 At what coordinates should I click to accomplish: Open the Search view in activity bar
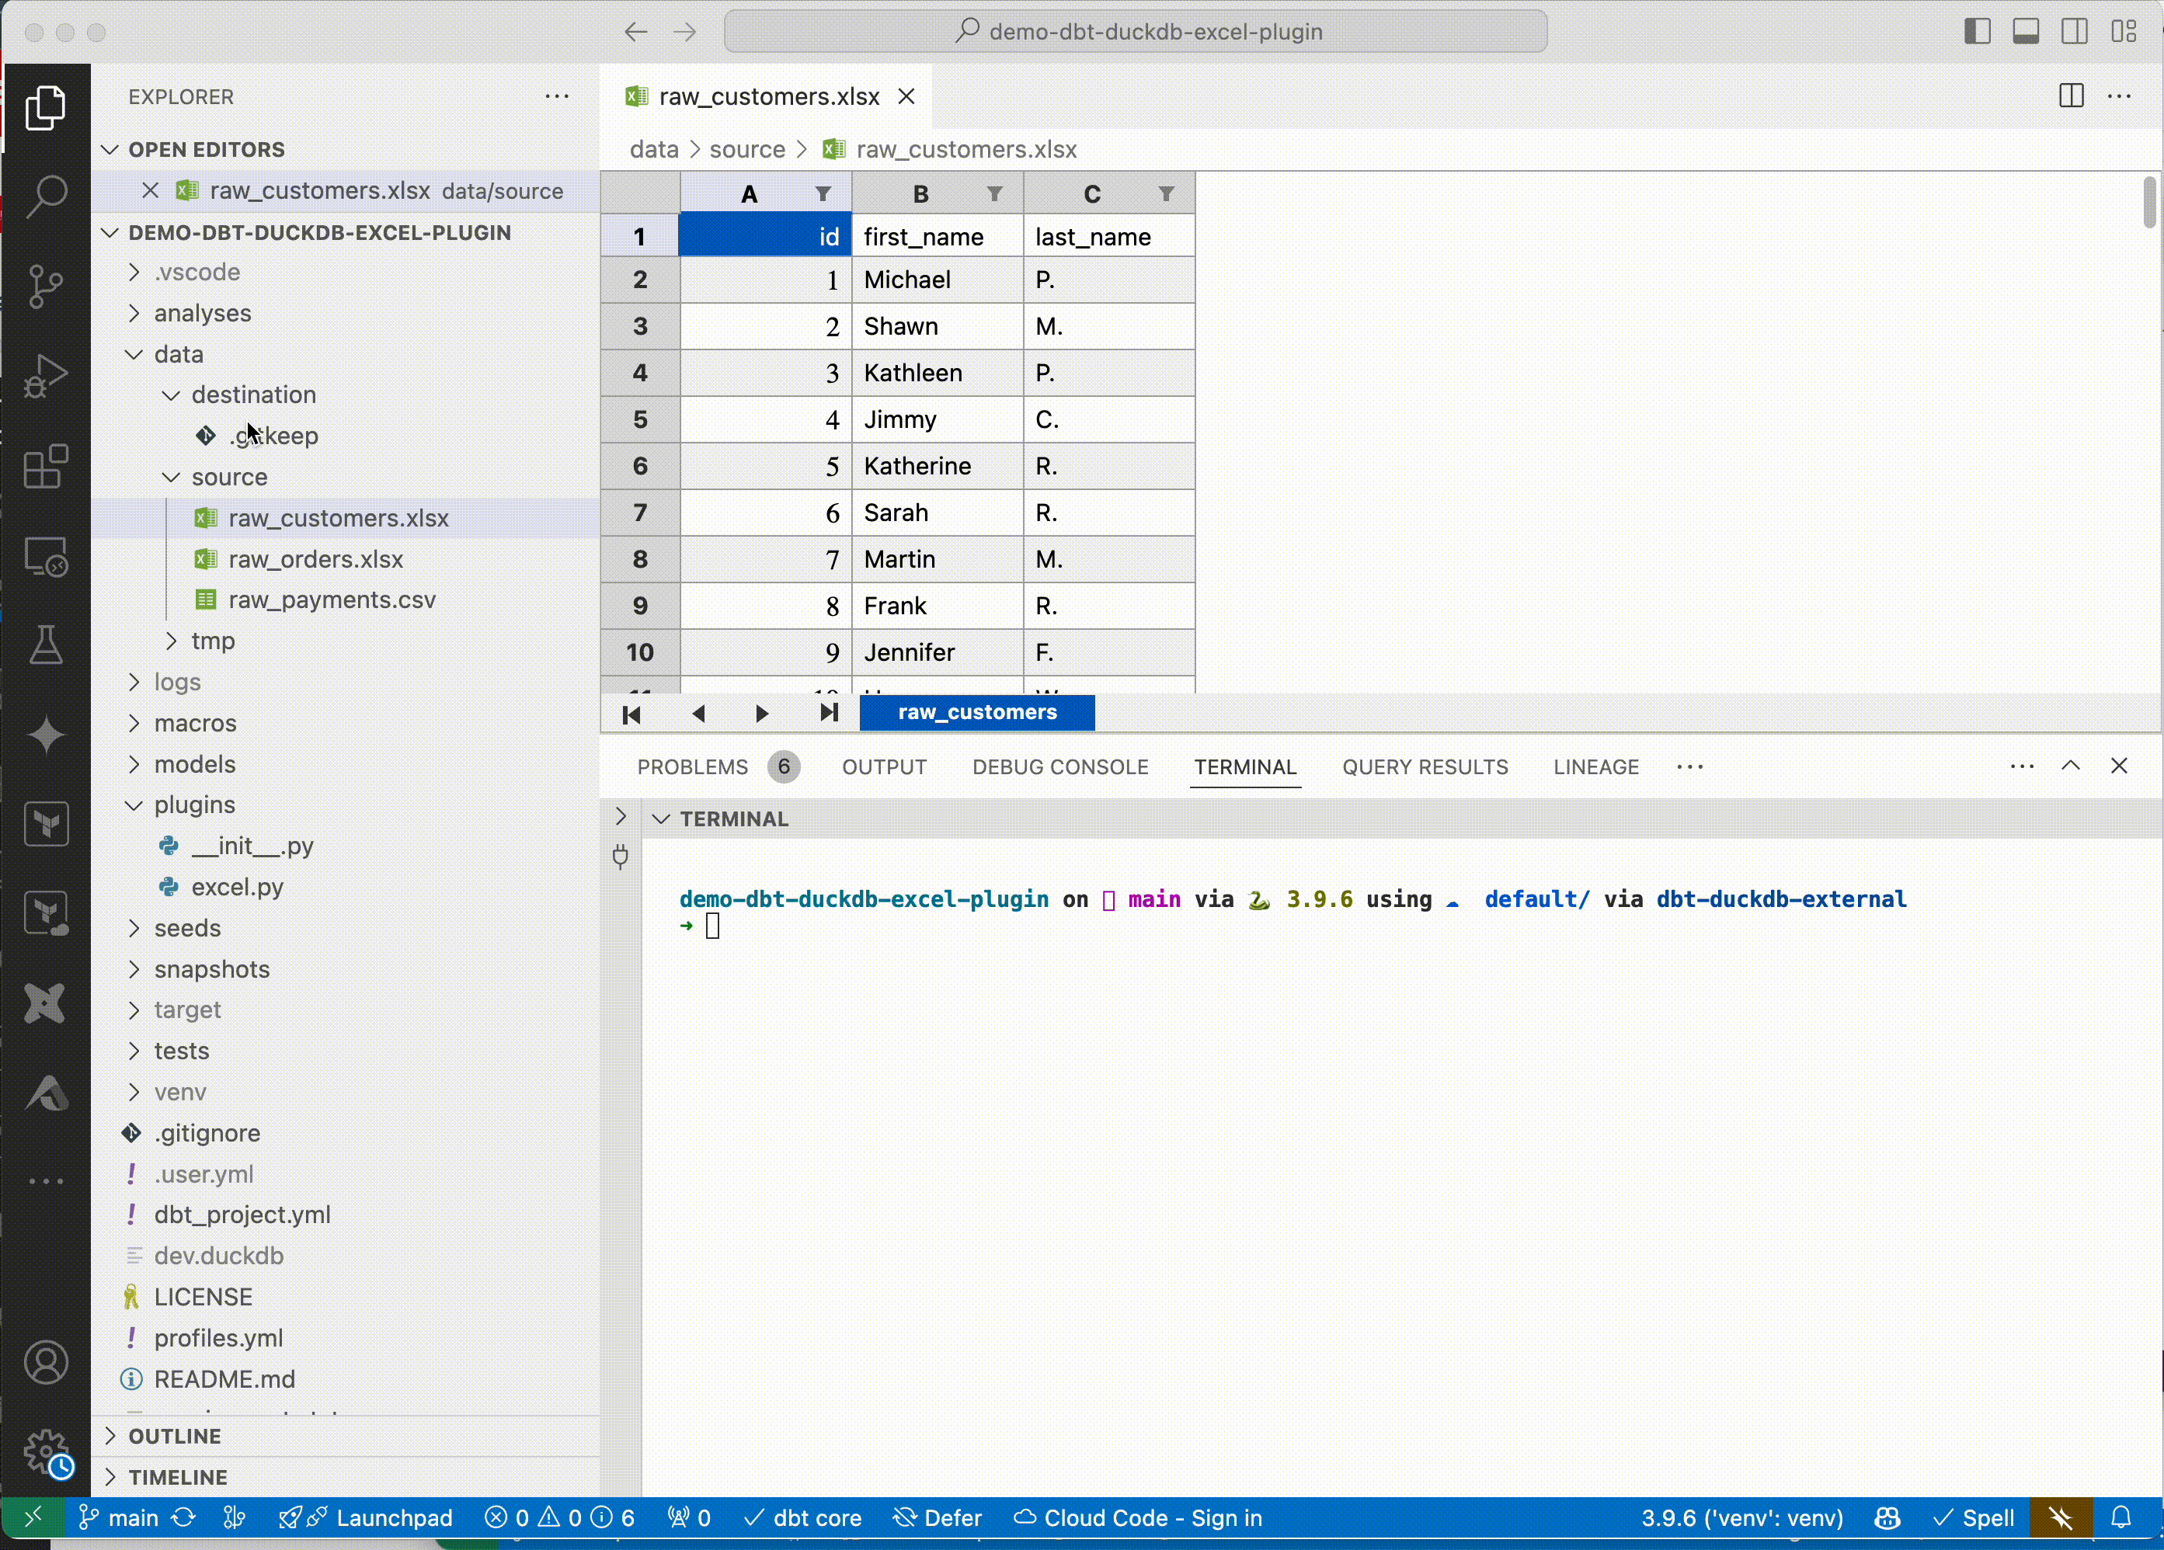point(45,196)
